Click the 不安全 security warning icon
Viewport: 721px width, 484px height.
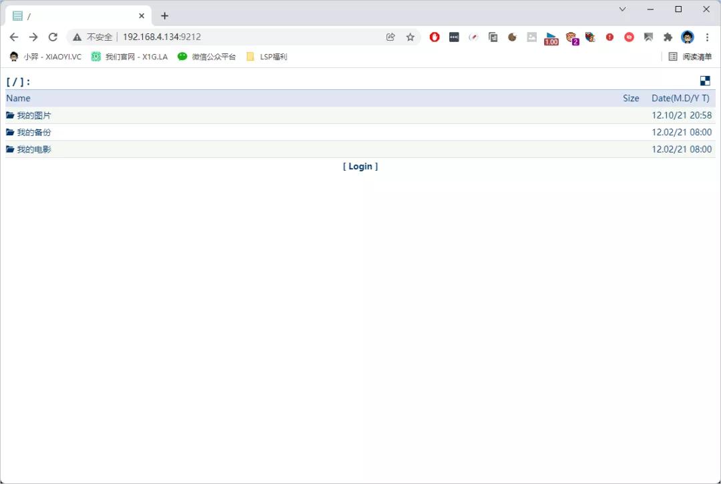pos(77,37)
